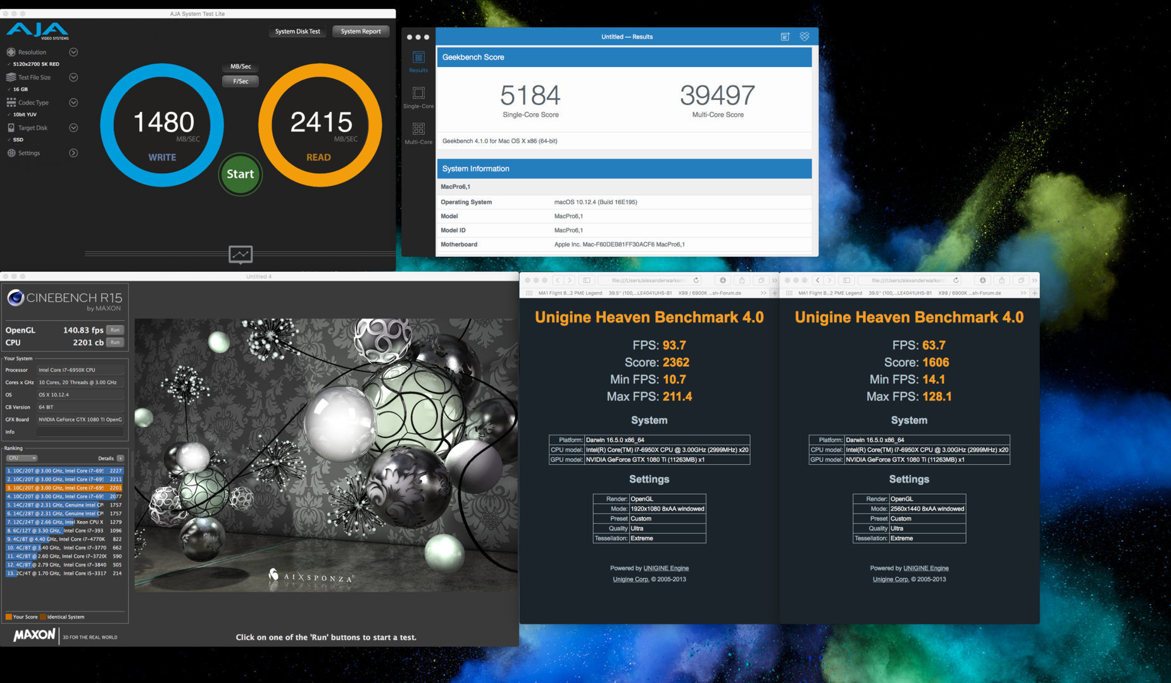Show more toolbar items in left Heaven window
Image resolution: width=1171 pixels, height=683 pixels.
(775, 280)
